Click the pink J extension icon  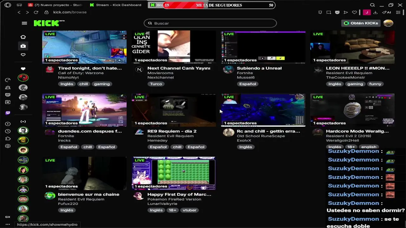coord(367,12)
